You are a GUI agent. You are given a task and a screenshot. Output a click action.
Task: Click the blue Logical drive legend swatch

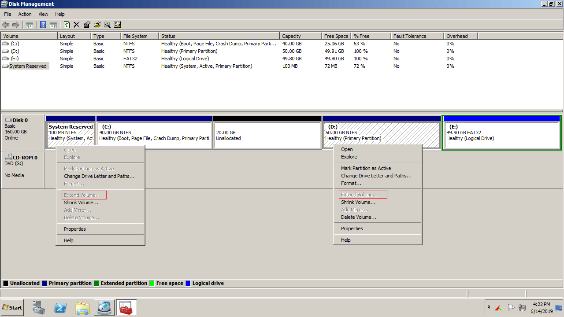pyautogui.click(x=189, y=283)
